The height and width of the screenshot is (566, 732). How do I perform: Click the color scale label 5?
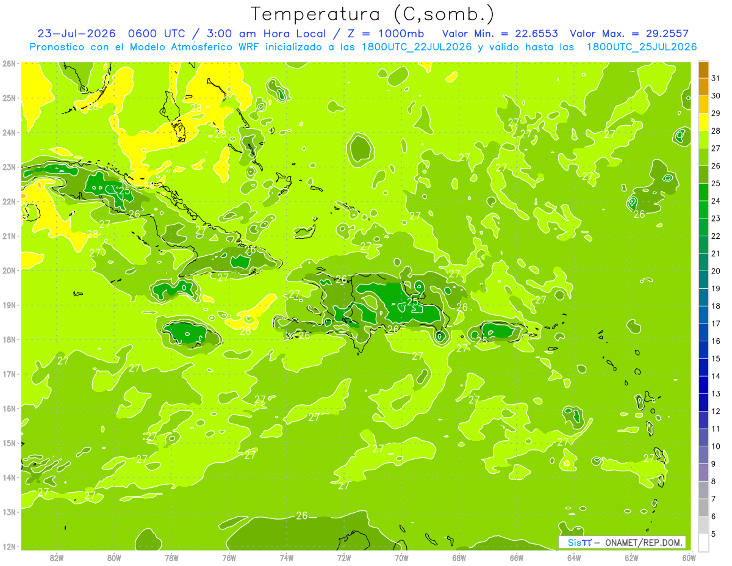pyautogui.click(x=714, y=534)
